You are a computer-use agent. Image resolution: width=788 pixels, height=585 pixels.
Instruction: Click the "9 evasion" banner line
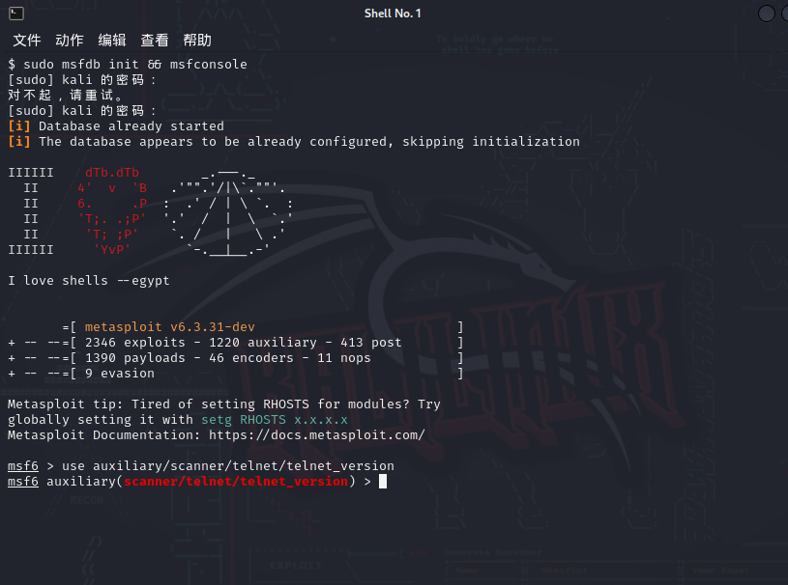[x=120, y=374]
